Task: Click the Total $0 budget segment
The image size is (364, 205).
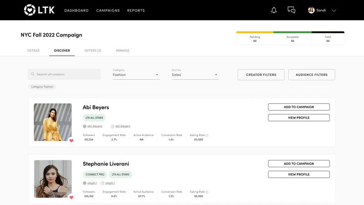Action: click(x=328, y=38)
